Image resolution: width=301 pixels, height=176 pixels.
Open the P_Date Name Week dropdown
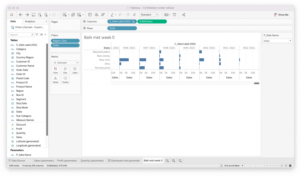(x=277, y=41)
